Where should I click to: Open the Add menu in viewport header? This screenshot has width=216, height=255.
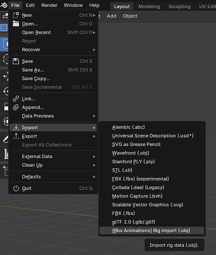pyautogui.click(x=111, y=16)
